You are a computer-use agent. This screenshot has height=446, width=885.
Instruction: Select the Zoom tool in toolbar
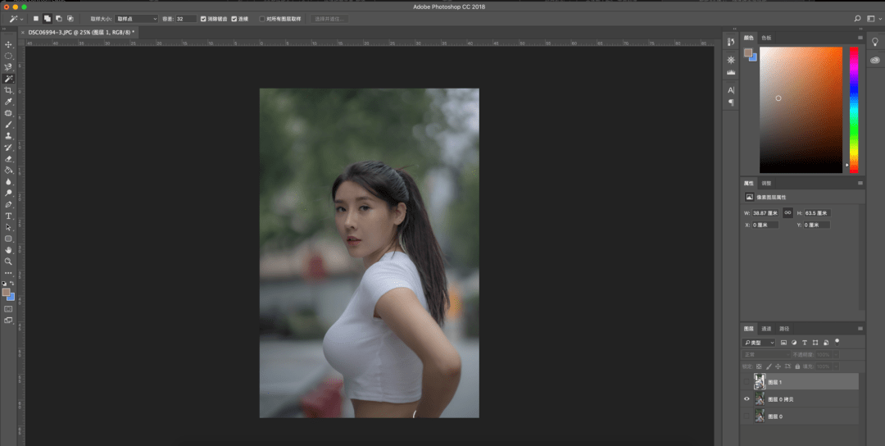[8, 262]
